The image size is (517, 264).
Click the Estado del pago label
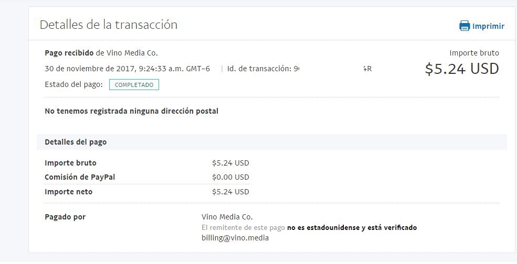pos(73,84)
